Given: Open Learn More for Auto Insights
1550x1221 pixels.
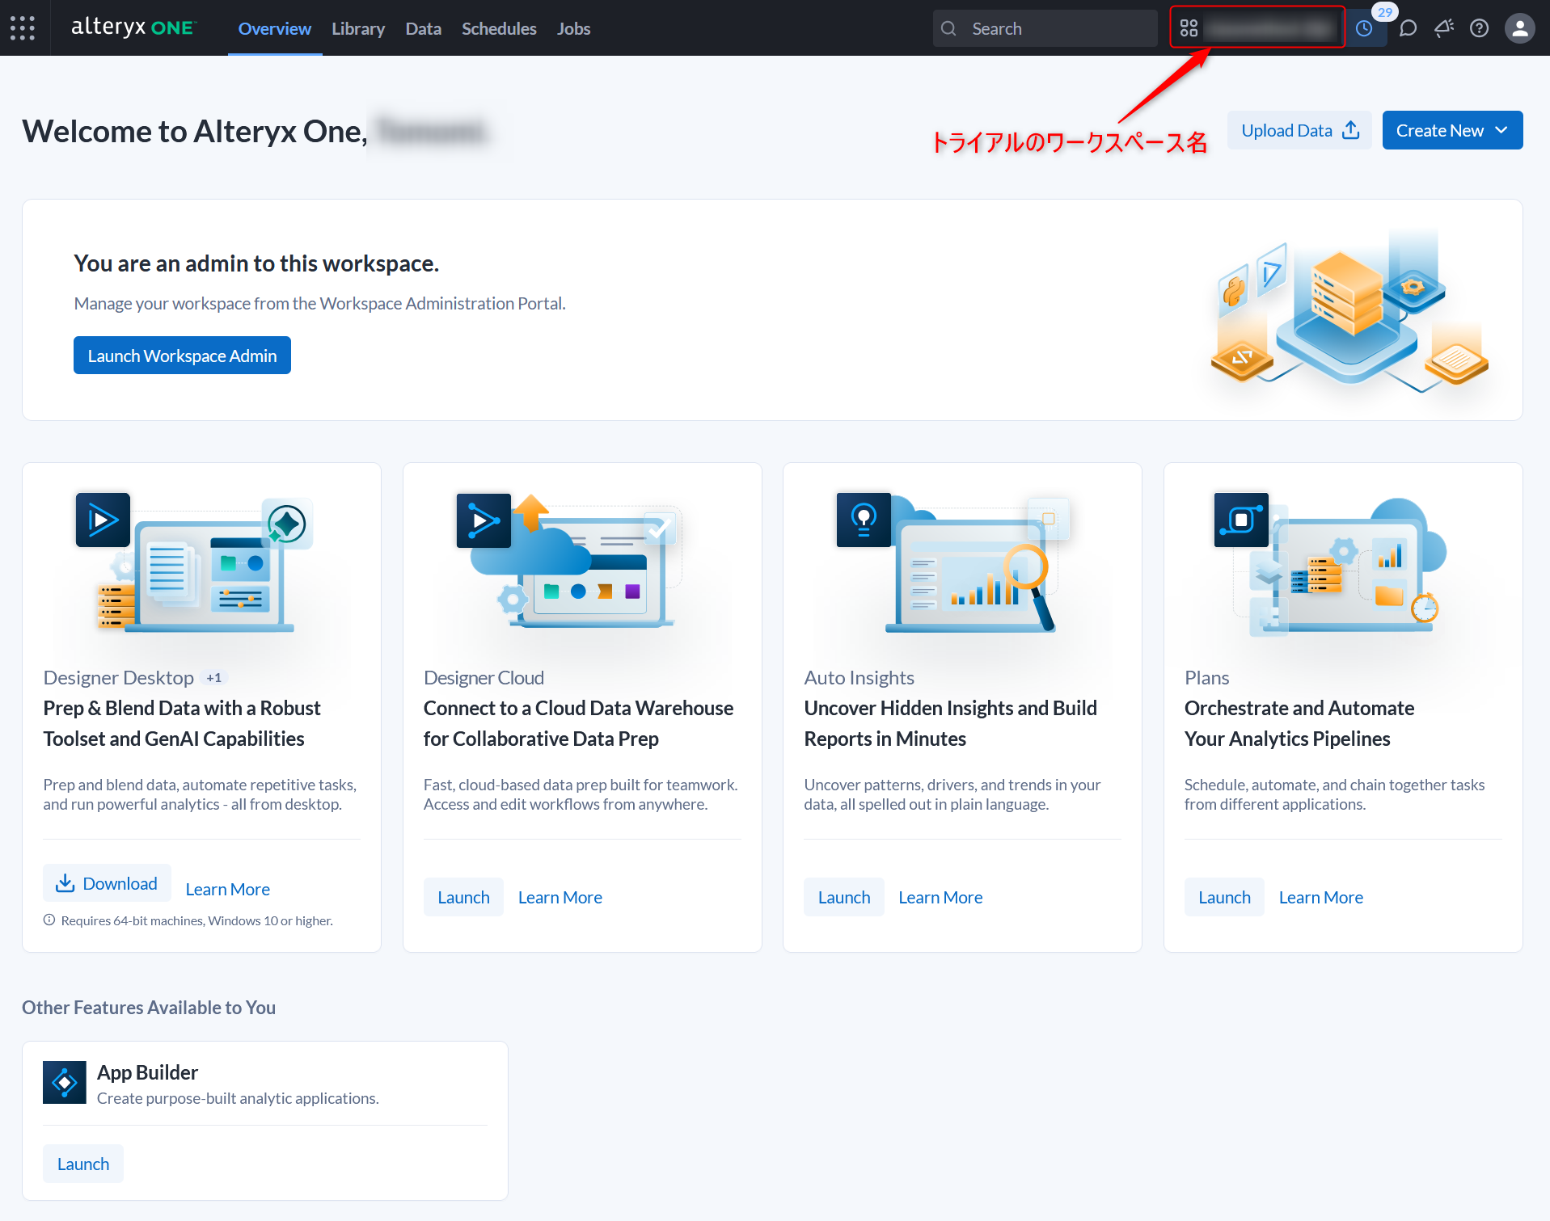Looking at the screenshot, I should coord(940,897).
